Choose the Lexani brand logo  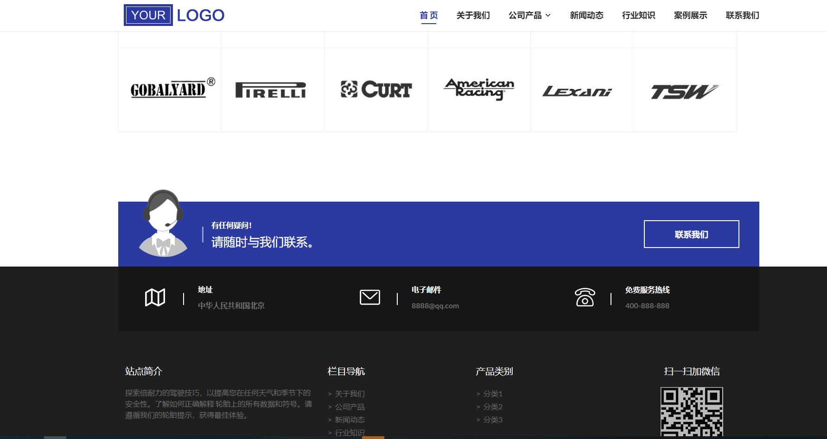[577, 91]
